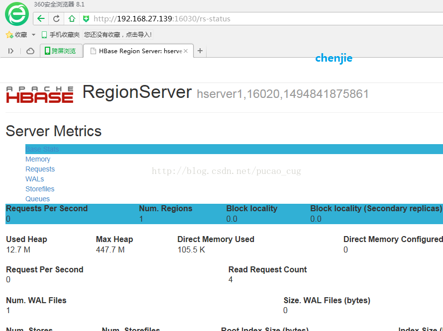Click the Read Request Count value 4
The width and height of the screenshot is (443, 331).
pos(230,280)
